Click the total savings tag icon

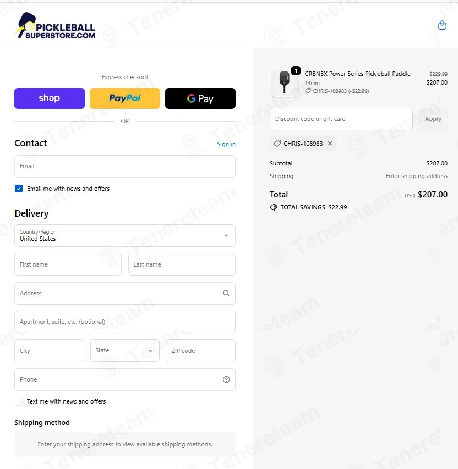tap(274, 207)
